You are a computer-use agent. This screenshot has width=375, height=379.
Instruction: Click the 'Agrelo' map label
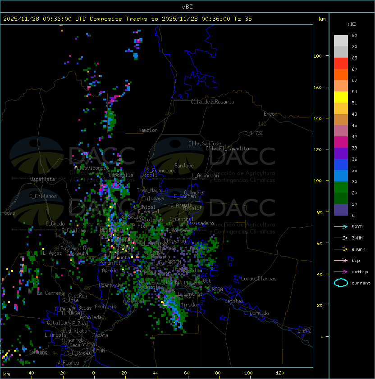pos(110,271)
